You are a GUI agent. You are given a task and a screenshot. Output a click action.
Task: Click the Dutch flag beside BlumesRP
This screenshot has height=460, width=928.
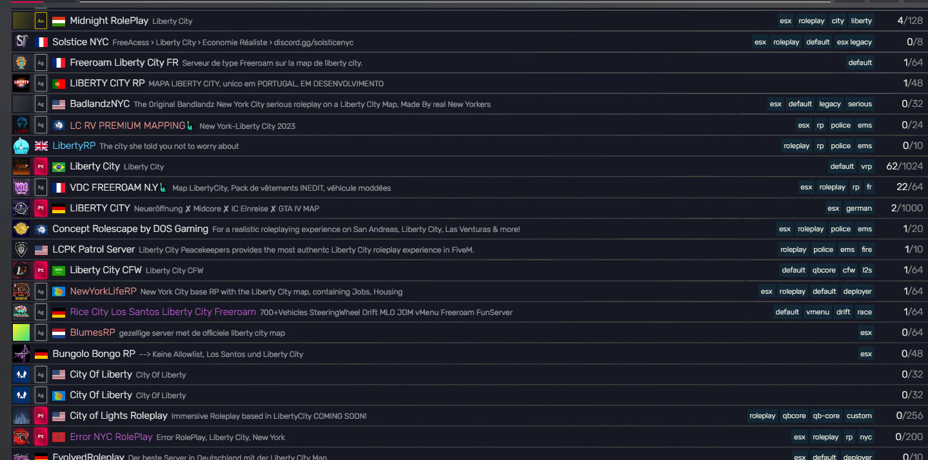[x=59, y=333]
